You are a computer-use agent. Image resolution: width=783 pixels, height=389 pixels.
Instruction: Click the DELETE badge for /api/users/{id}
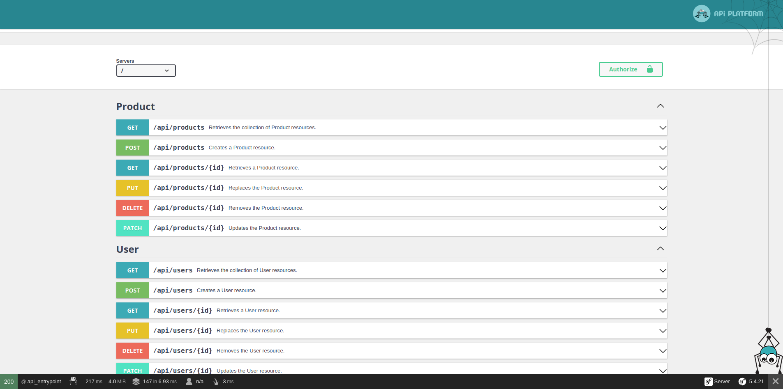tap(133, 351)
